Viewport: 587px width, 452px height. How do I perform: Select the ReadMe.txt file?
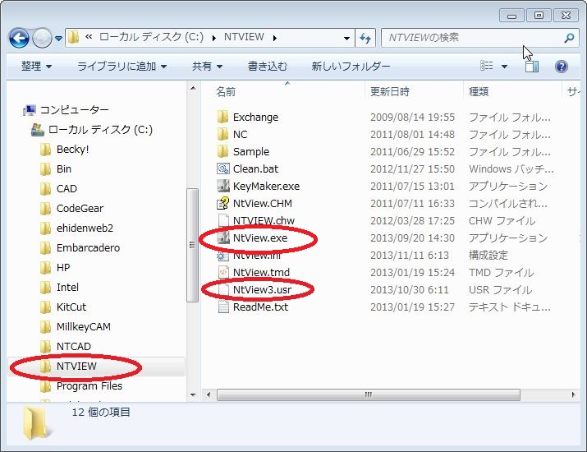(x=259, y=307)
